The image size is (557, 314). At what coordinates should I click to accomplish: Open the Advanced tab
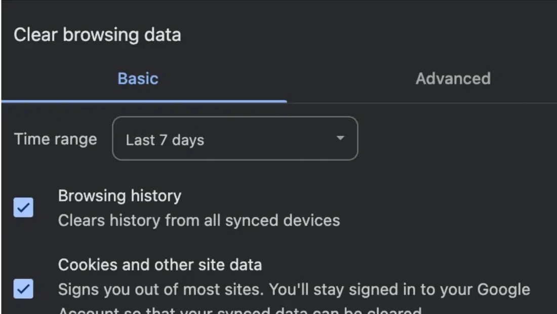click(453, 78)
